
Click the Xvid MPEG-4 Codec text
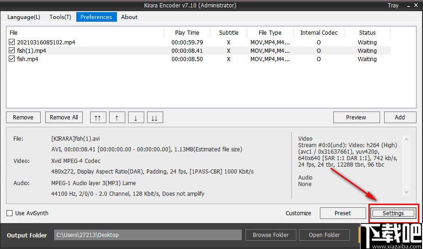(76, 161)
